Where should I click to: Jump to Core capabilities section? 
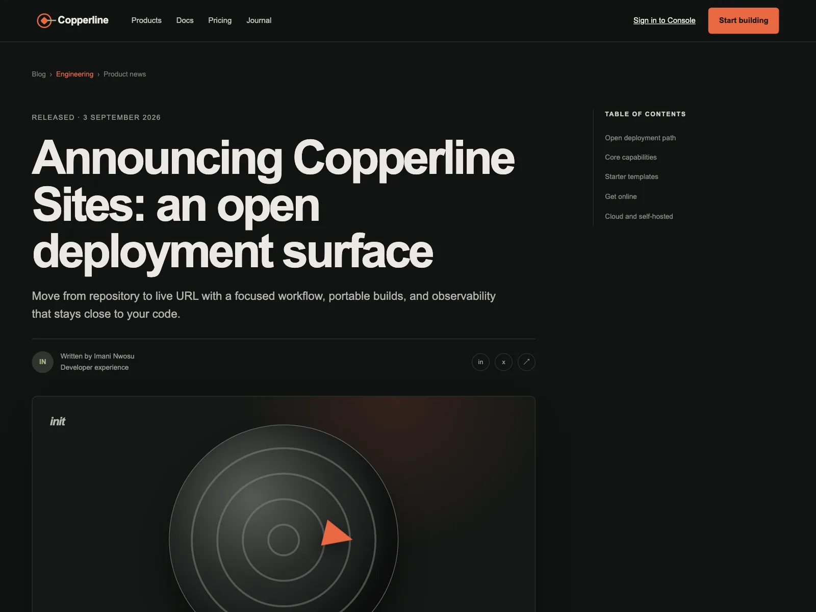tap(631, 157)
